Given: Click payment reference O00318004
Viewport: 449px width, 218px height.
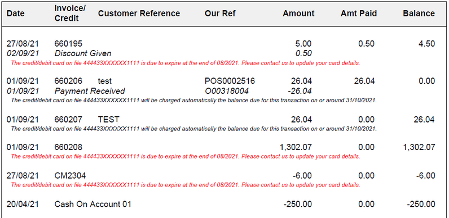Looking at the screenshot, I should coord(227,91).
